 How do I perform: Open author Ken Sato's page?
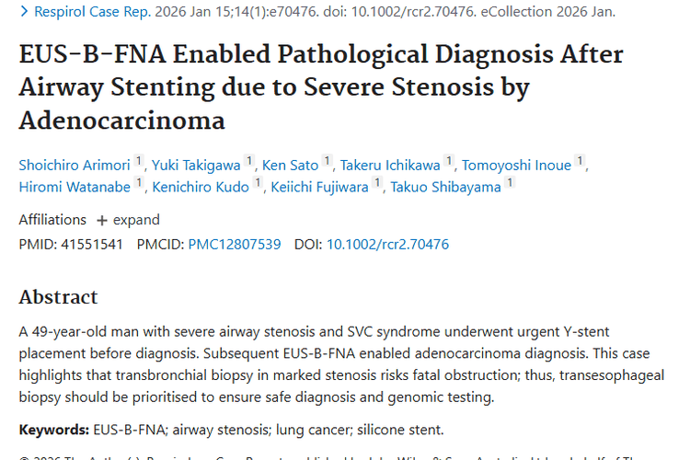pyautogui.click(x=290, y=165)
